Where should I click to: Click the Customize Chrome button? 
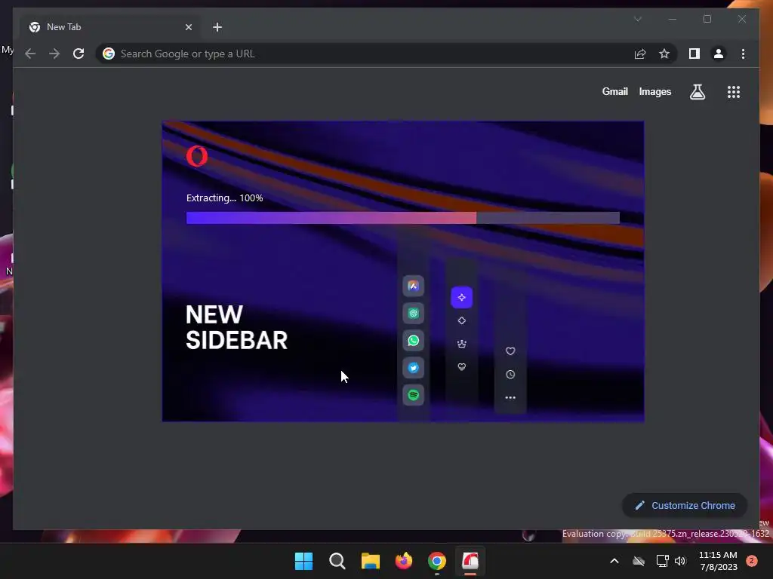685,505
